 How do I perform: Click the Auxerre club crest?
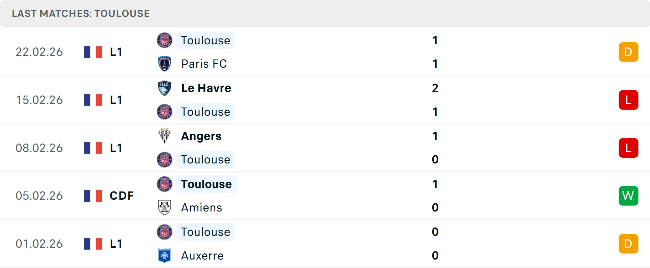(x=165, y=255)
